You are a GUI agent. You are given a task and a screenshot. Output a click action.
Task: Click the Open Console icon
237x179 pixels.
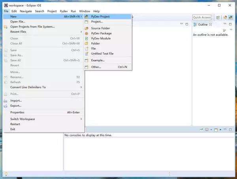point(216,130)
